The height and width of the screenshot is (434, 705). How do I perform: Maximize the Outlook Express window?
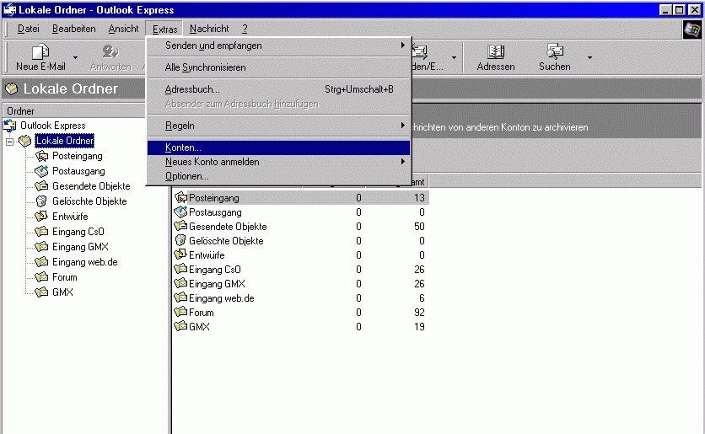tap(680, 10)
